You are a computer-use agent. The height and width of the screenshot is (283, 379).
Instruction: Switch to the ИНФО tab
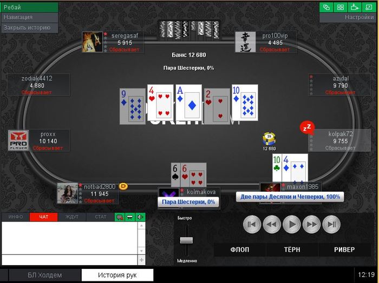pos(16,217)
